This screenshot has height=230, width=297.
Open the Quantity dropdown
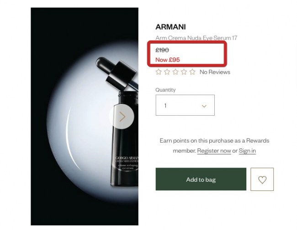pyautogui.click(x=185, y=105)
